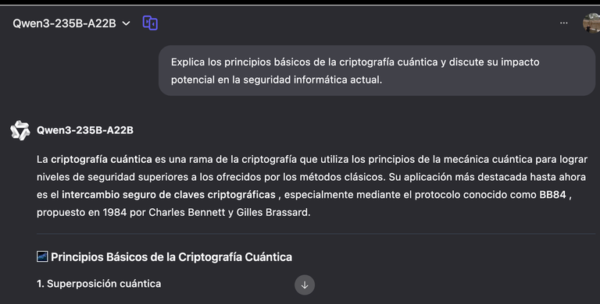
Task: Click the horizontal divider under the intro paragraph
Action: (x=316, y=233)
